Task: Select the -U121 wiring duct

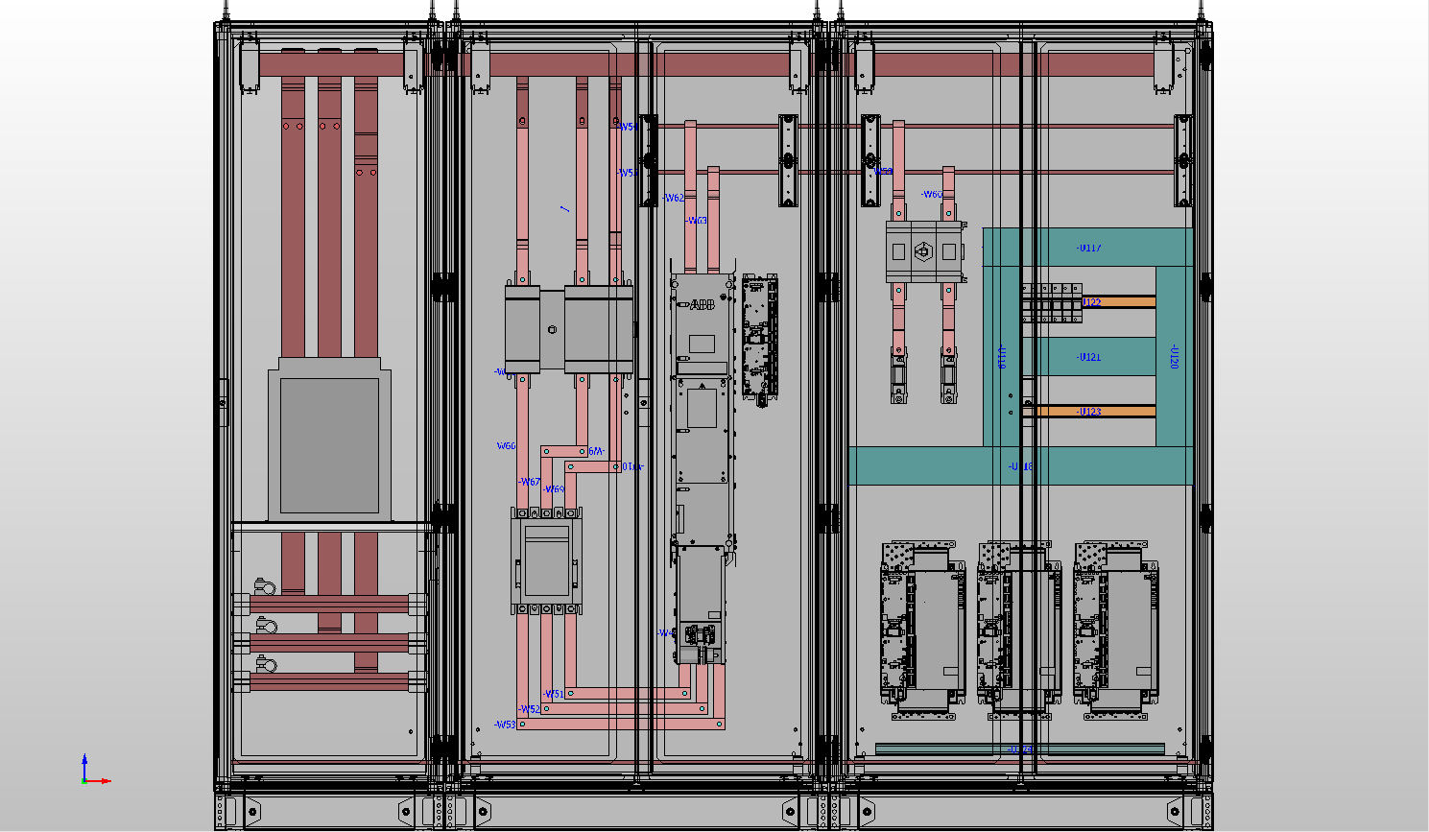Action: [x=1088, y=357]
